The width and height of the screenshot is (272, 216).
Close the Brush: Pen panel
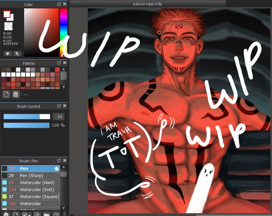(65, 161)
